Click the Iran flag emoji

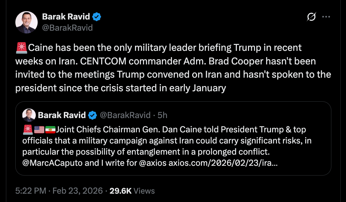(x=50, y=130)
